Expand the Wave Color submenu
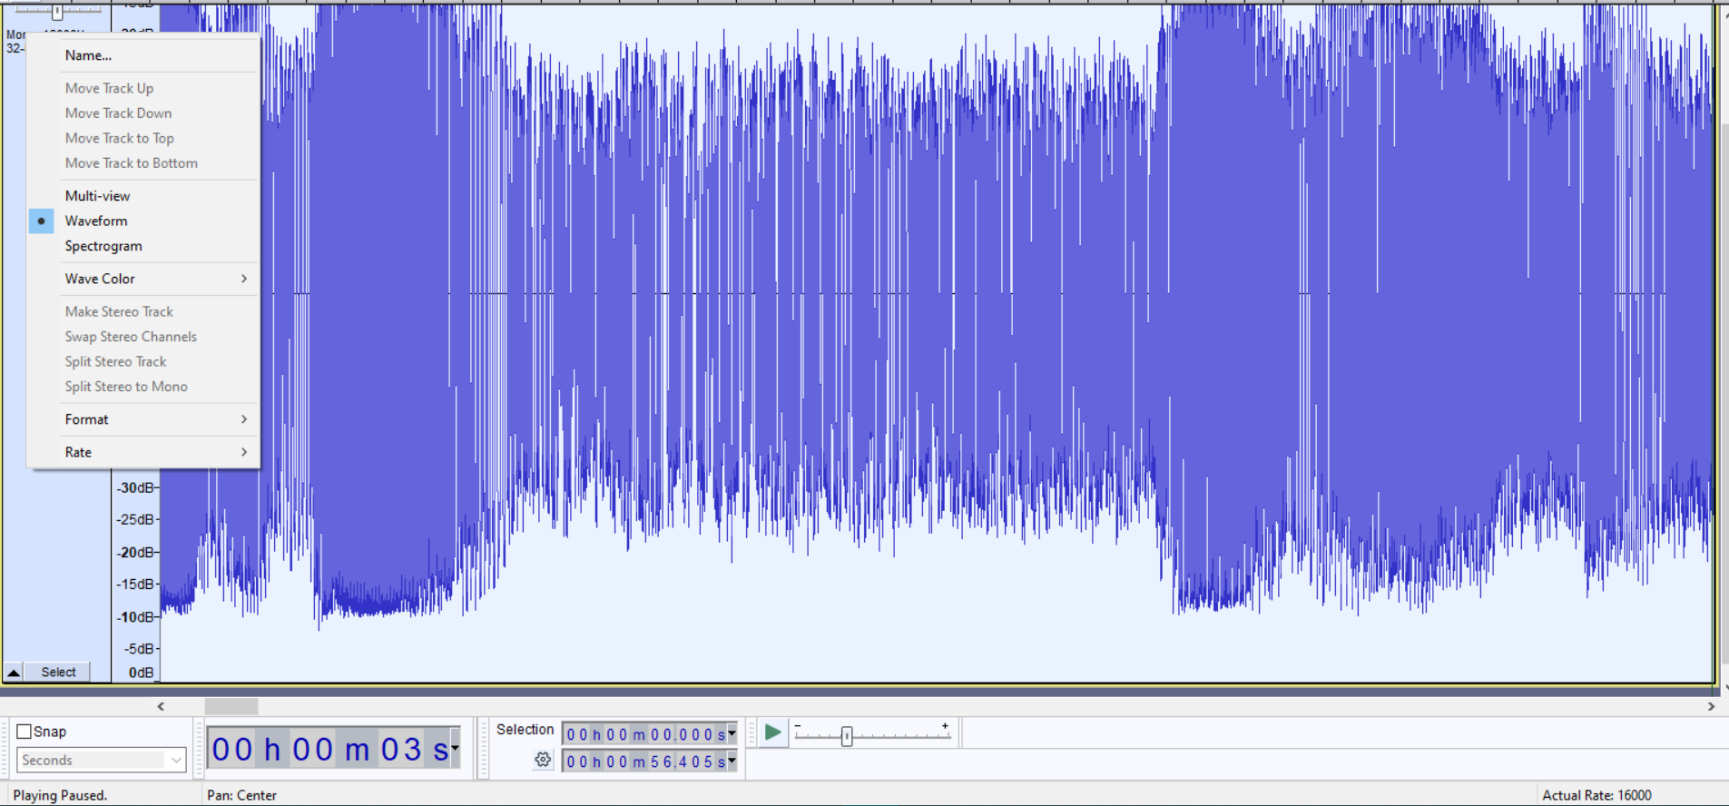1729x806 pixels. click(x=143, y=279)
